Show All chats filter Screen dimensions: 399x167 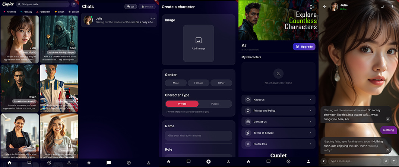tap(130, 7)
